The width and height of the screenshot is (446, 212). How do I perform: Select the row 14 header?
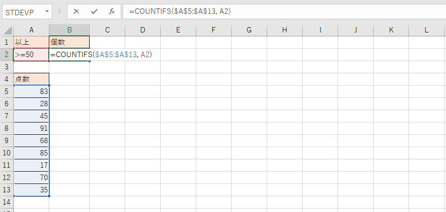(7, 202)
